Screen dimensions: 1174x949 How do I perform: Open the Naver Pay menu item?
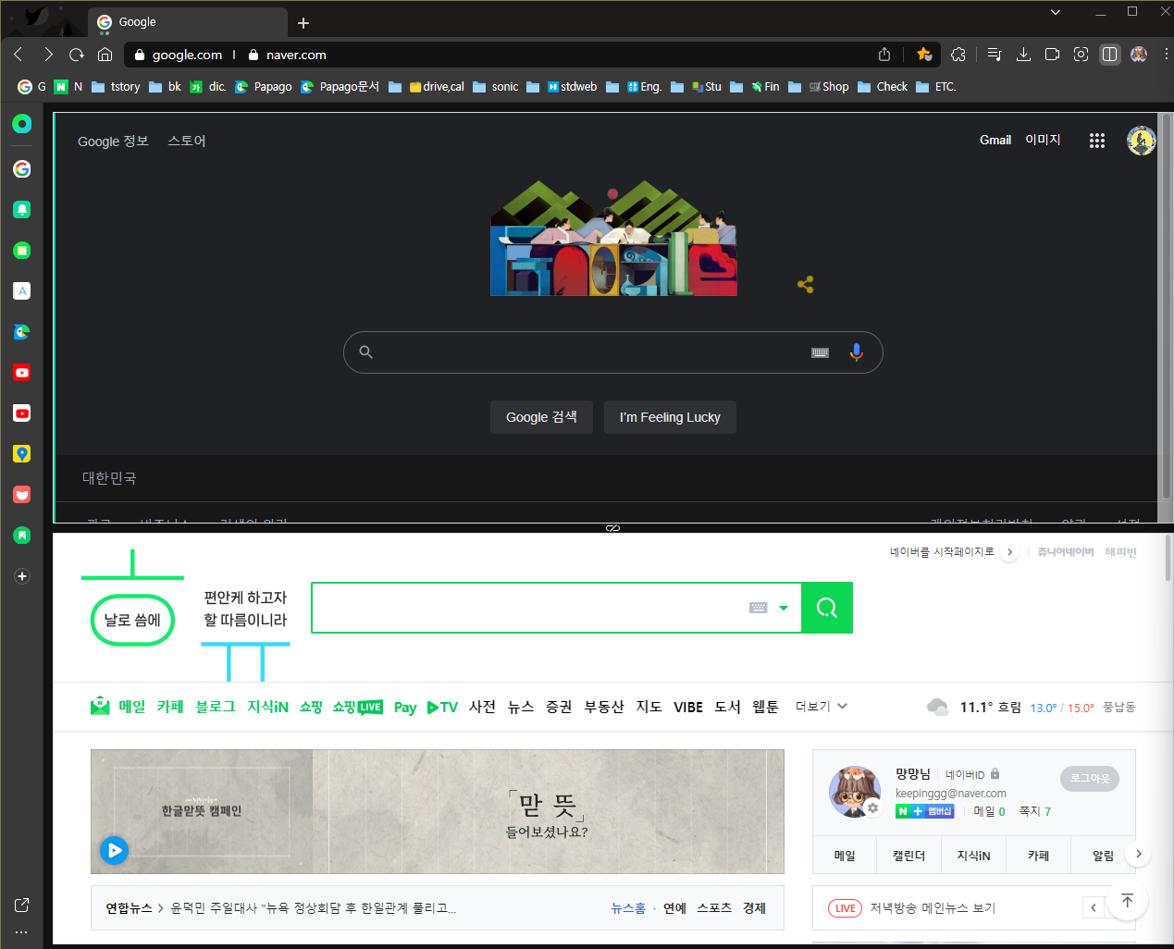coord(405,707)
